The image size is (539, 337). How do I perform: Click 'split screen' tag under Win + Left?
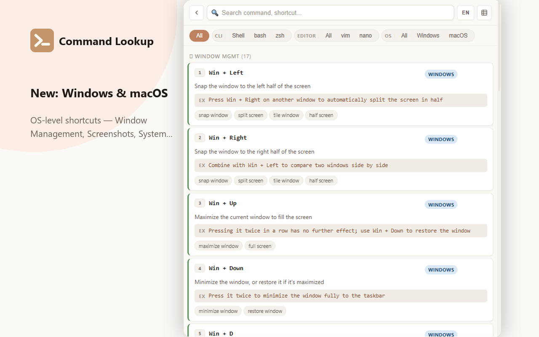point(251,115)
